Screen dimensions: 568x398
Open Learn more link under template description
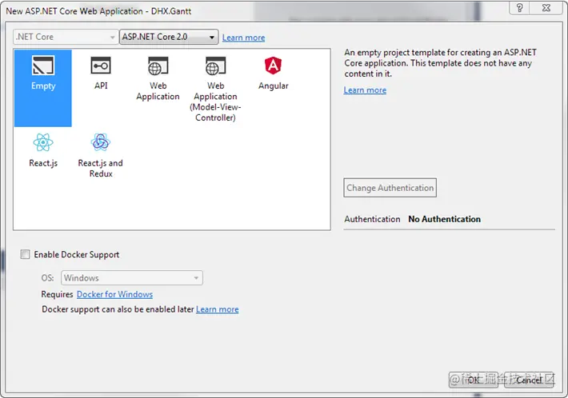point(365,90)
